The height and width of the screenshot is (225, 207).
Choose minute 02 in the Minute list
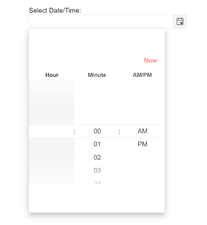coord(97,157)
